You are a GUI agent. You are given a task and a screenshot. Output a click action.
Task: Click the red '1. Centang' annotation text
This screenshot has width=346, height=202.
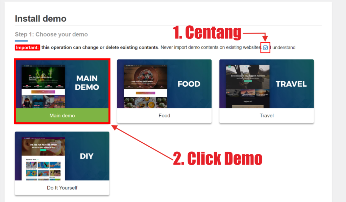207,33
